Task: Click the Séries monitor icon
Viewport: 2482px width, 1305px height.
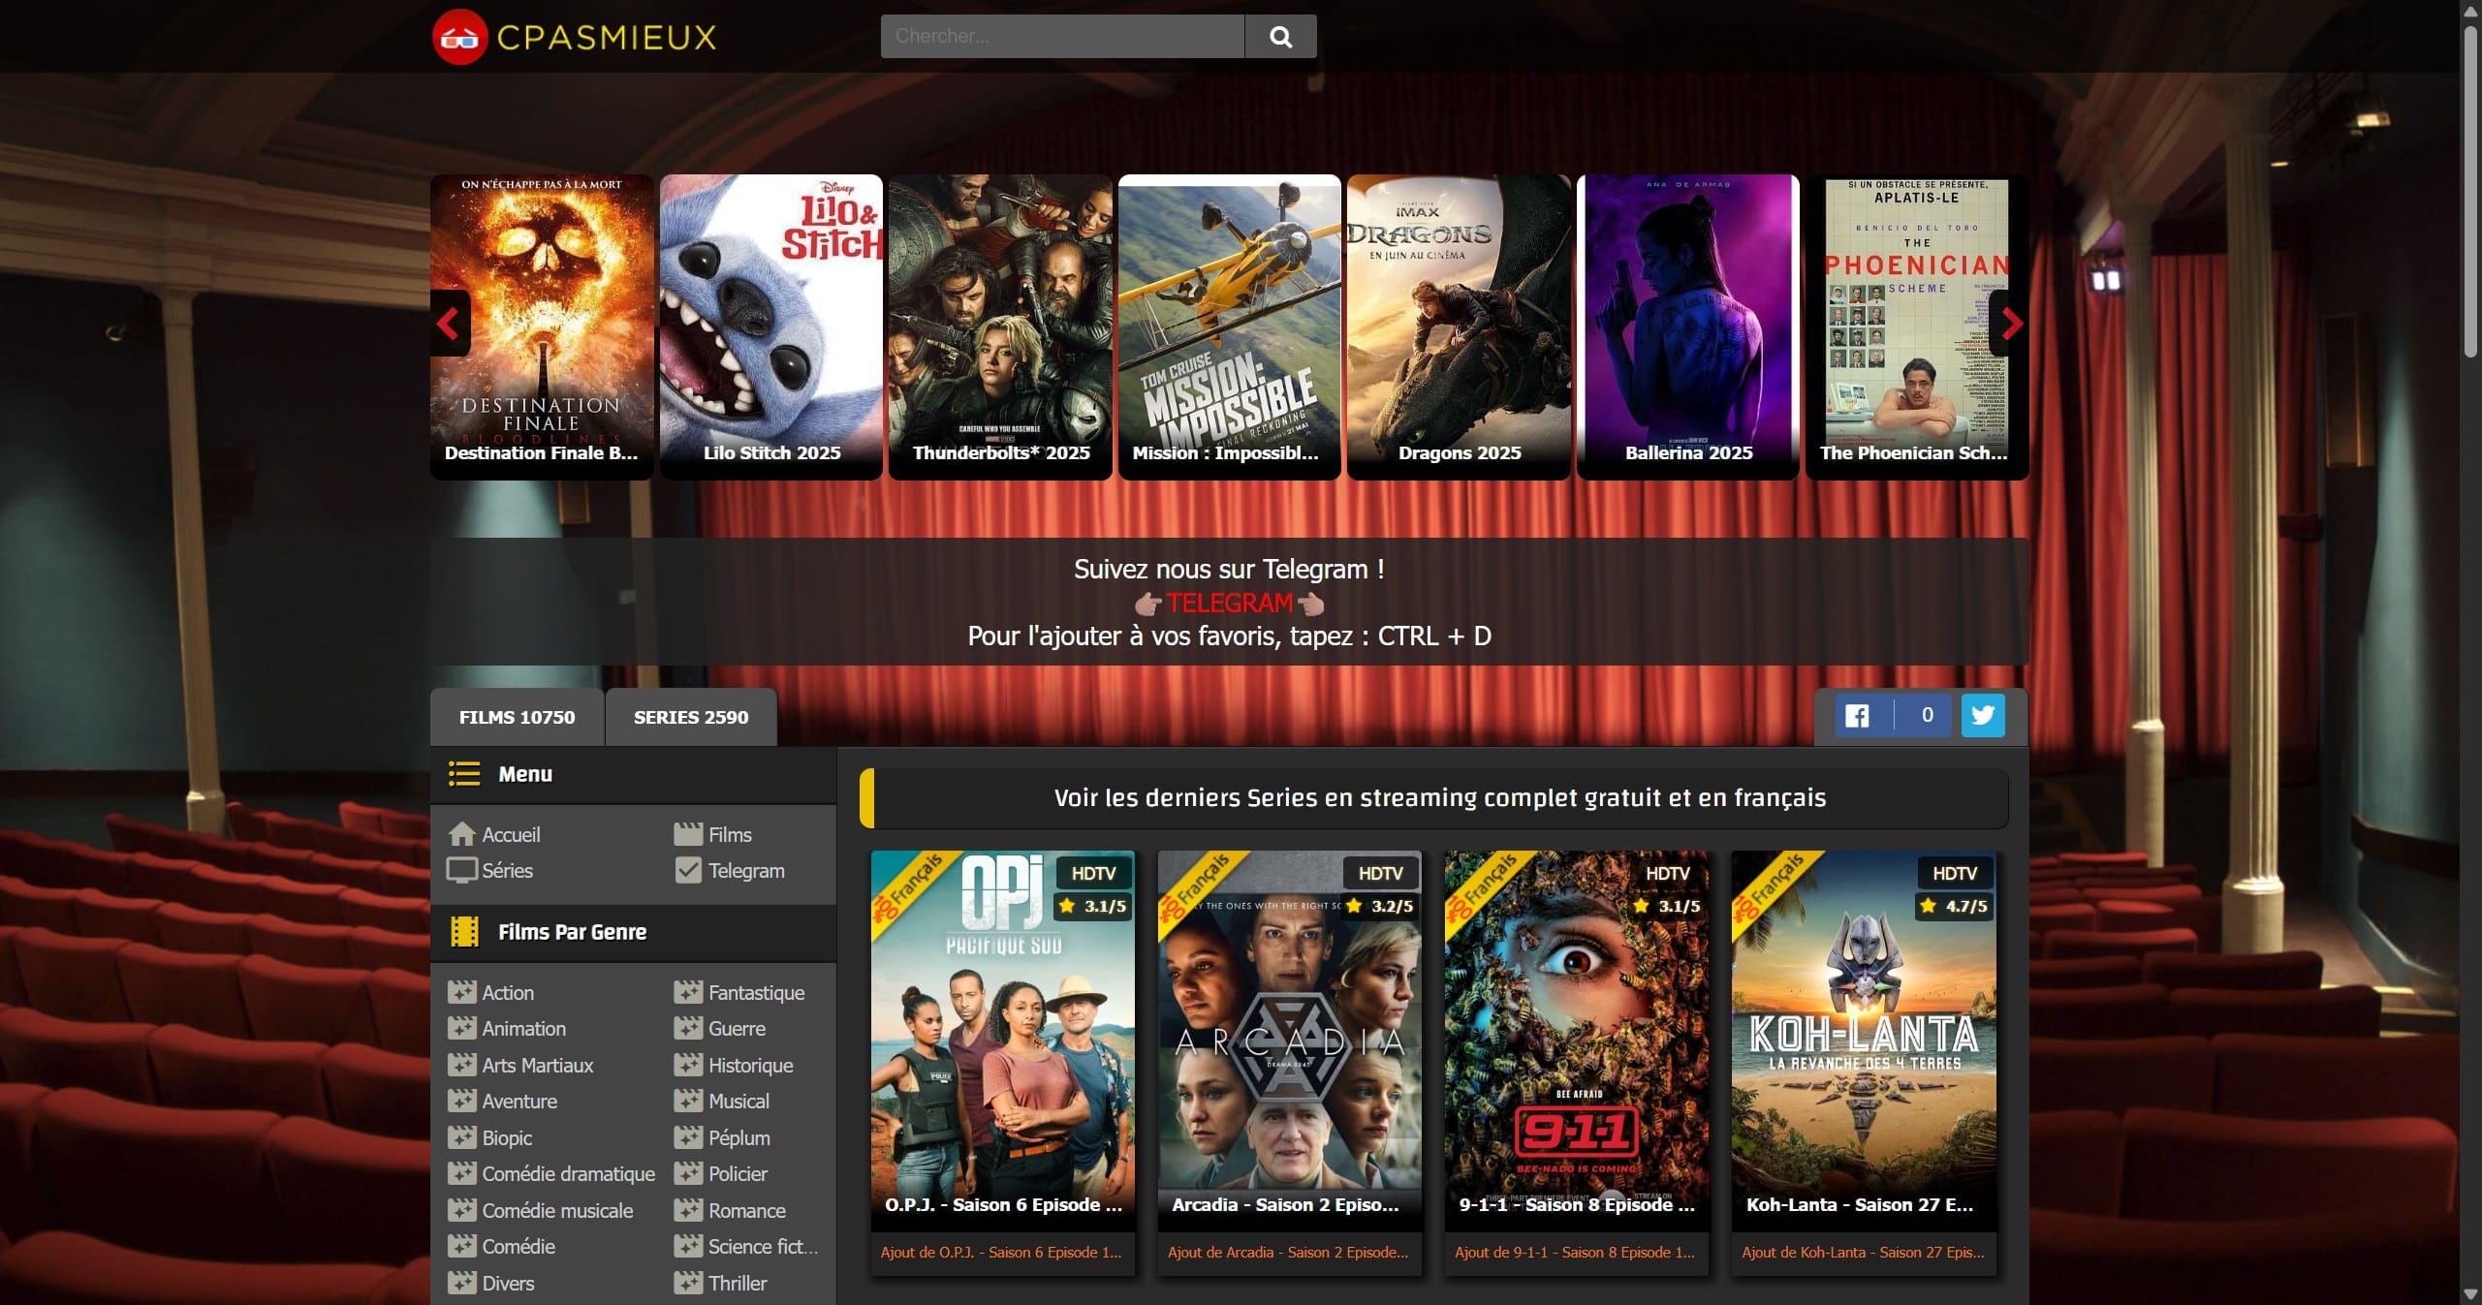Action: click(461, 870)
